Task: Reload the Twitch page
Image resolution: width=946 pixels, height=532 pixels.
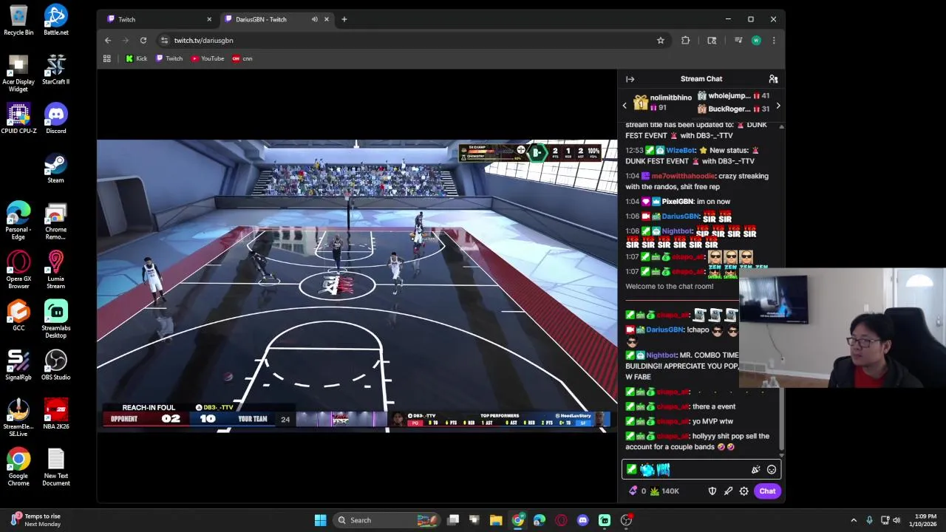Action: 143,41
